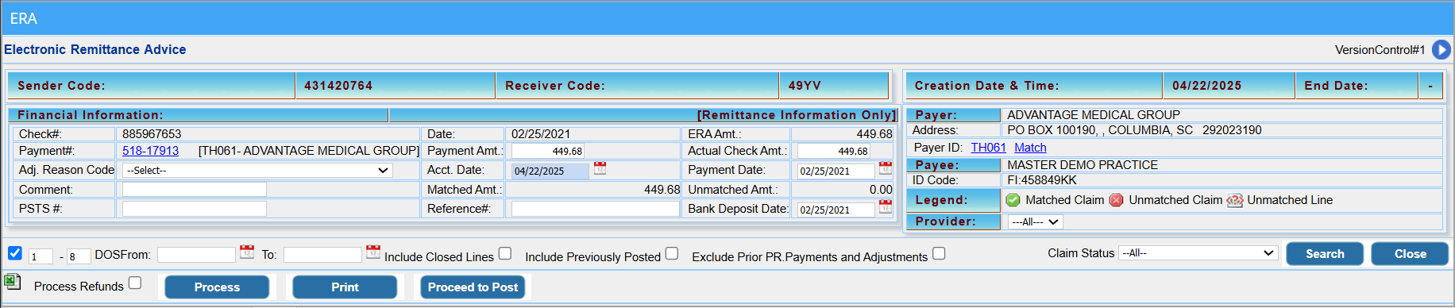Enable Include Closed Lines checkbox
Image resolution: width=1455 pixels, height=308 pixels.
[x=505, y=253]
